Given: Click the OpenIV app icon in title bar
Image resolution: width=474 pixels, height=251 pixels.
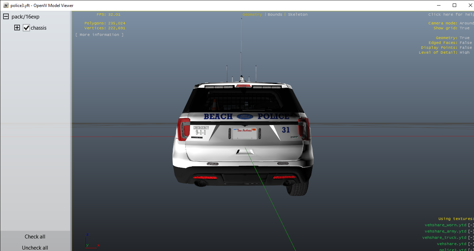Looking at the screenshot, I should coord(6,6).
